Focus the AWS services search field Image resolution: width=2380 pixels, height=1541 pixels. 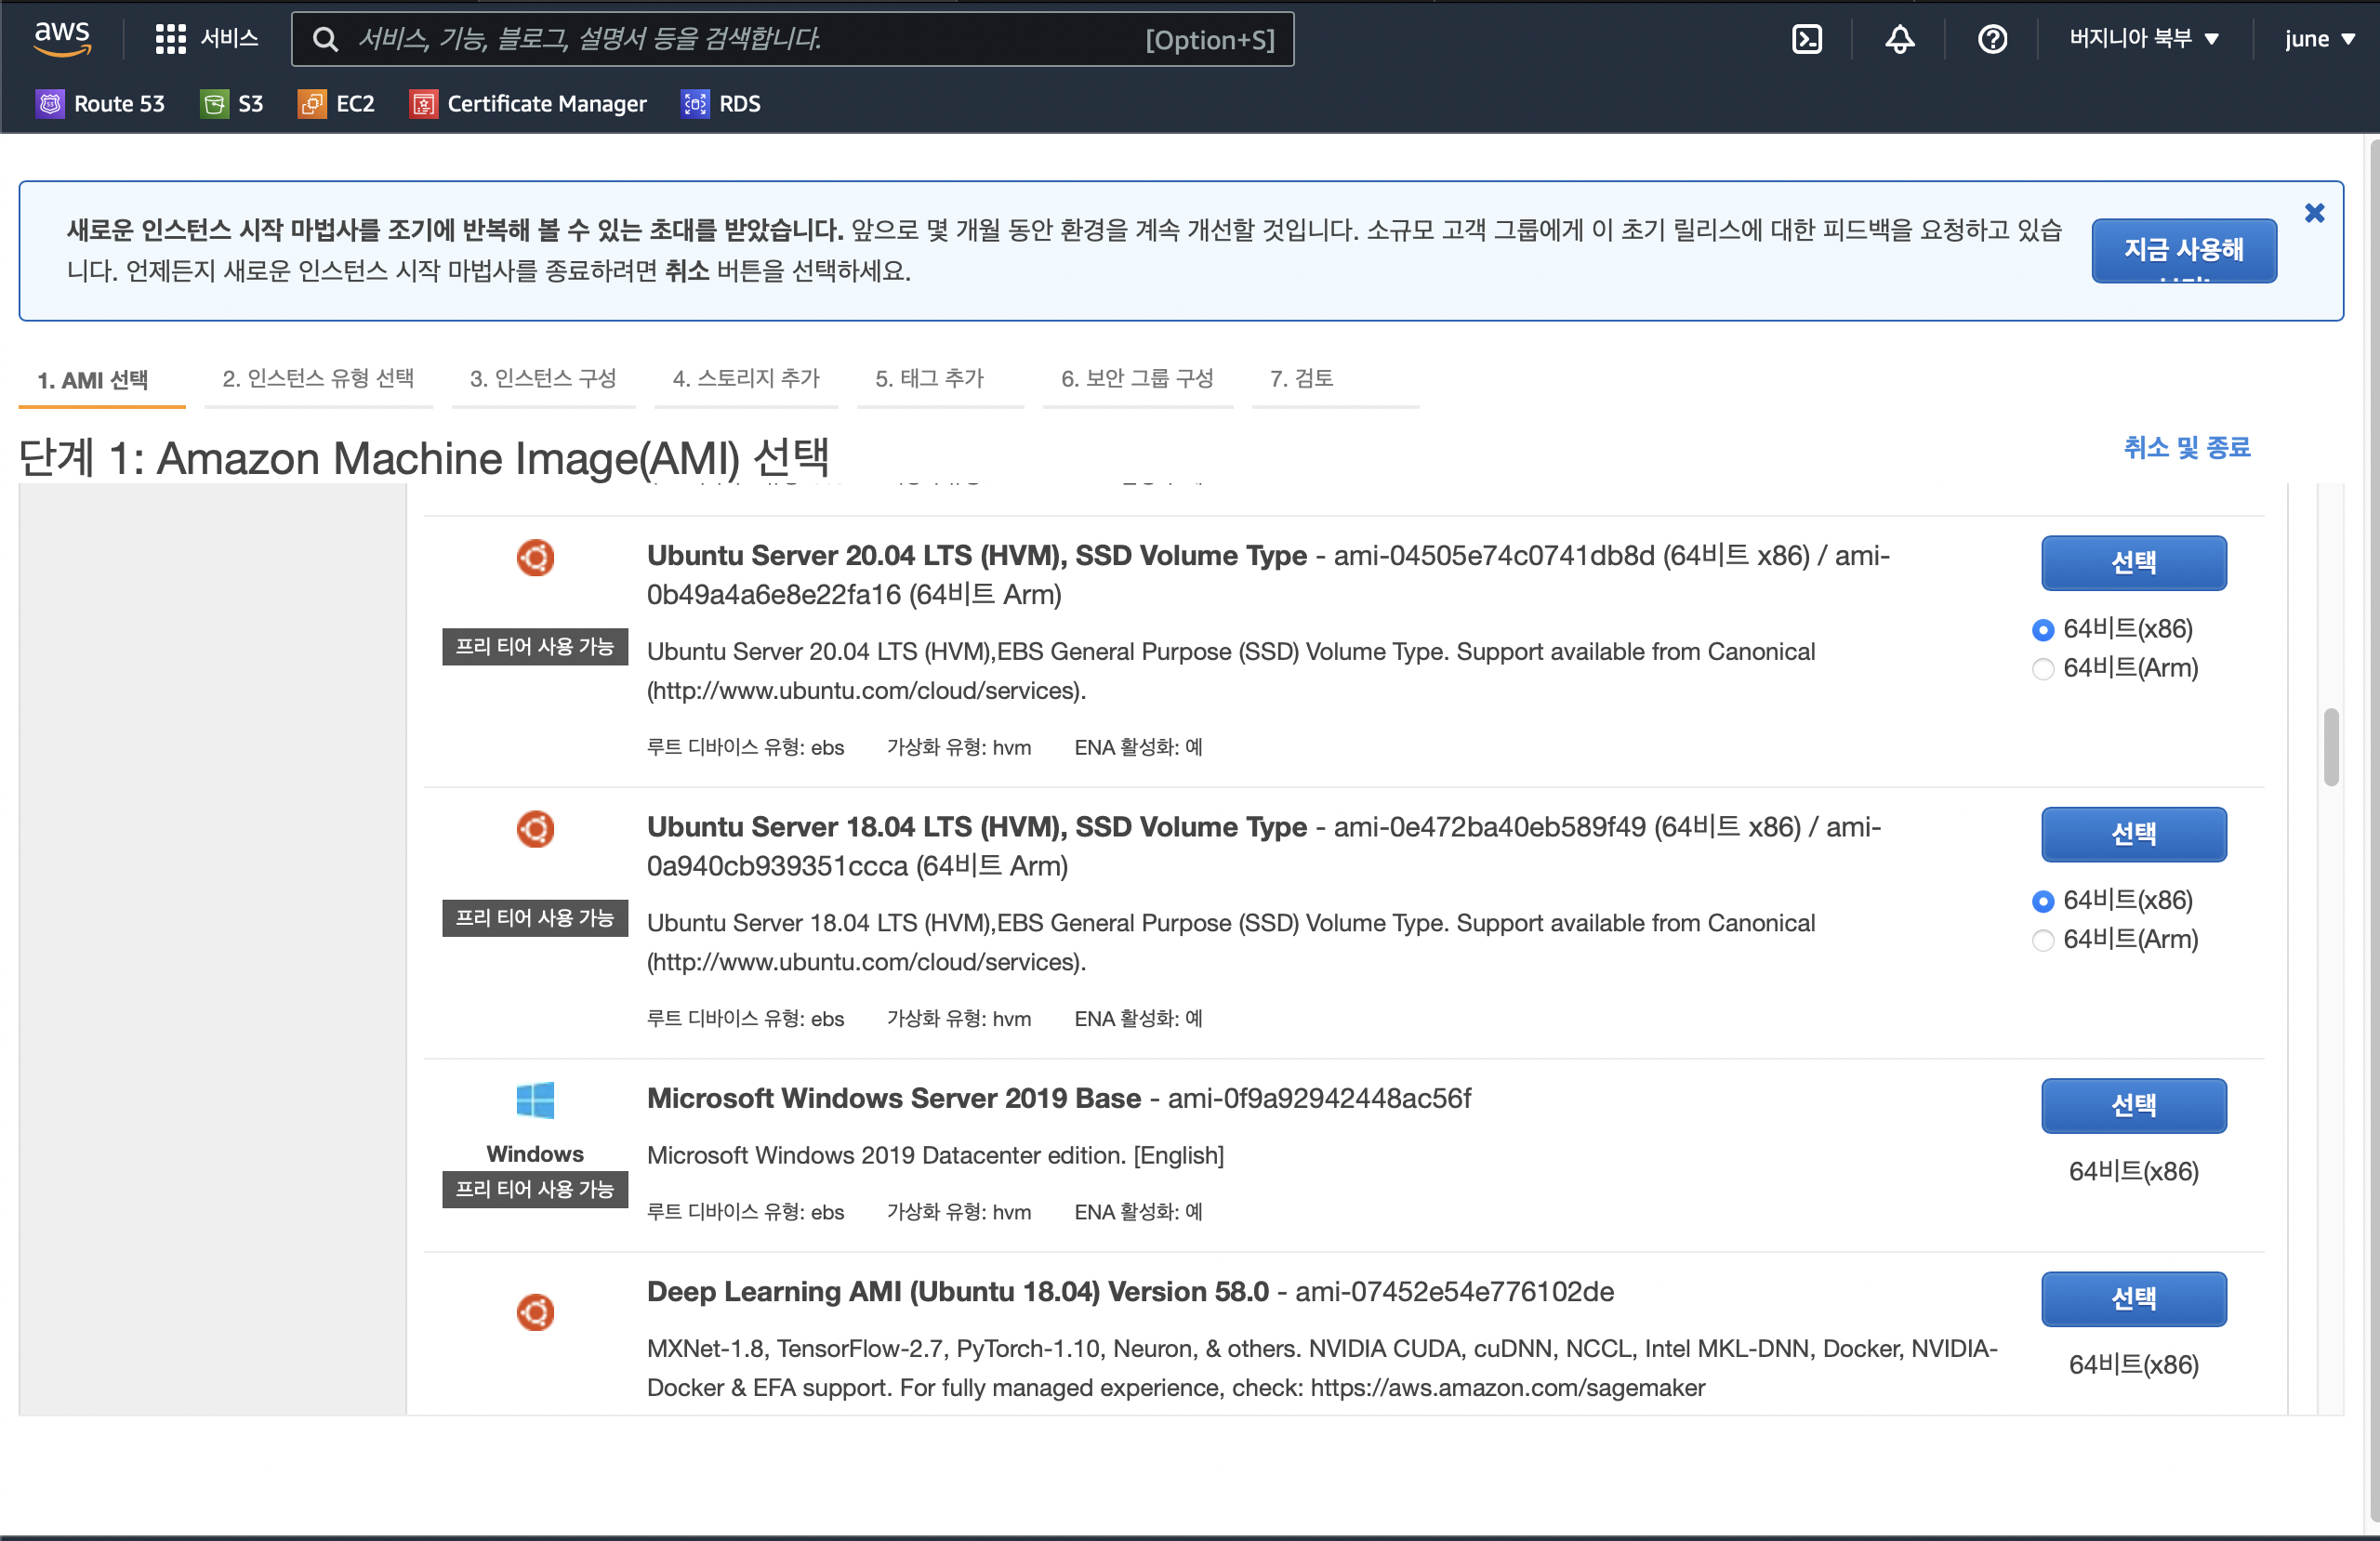point(792,39)
